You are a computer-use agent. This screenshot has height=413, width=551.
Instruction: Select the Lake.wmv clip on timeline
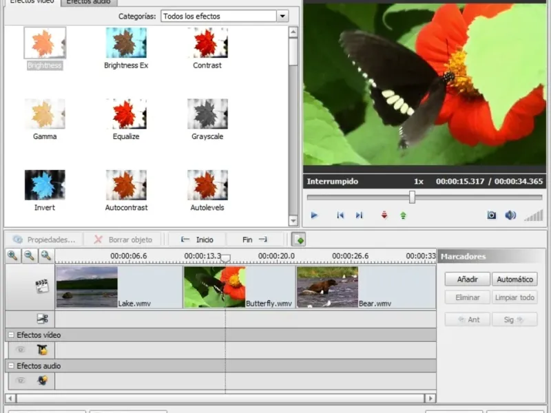119,287
